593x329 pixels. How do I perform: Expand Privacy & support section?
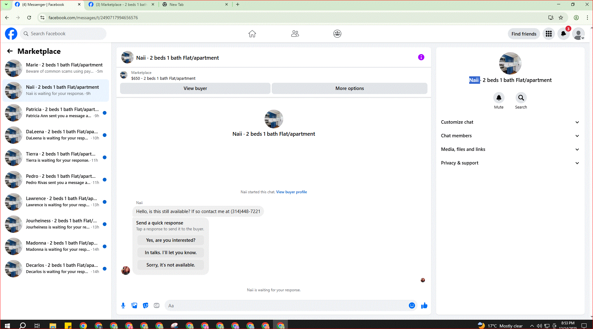pyautogui.click(x=510, y=163)
